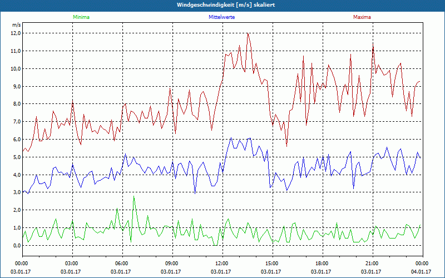Click the 3,0 y-axis value
This screenshot has width=445, height=278.
coord(17,192)
